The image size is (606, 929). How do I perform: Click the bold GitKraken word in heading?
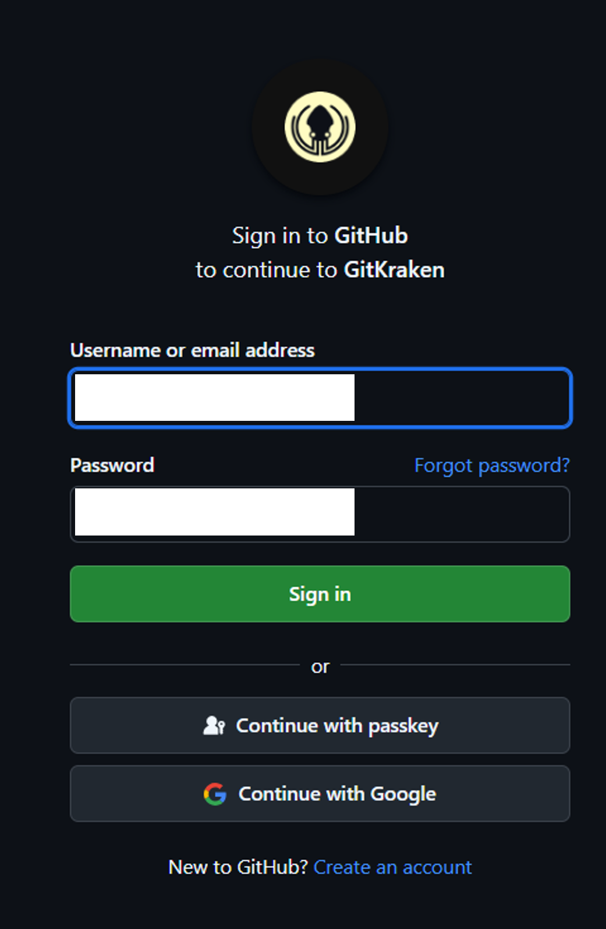coord(394,270)
